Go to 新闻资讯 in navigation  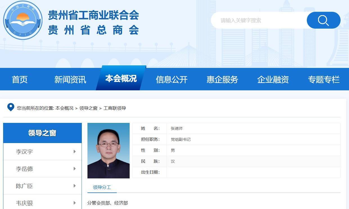pyautogui.click(x=70, y=79)
